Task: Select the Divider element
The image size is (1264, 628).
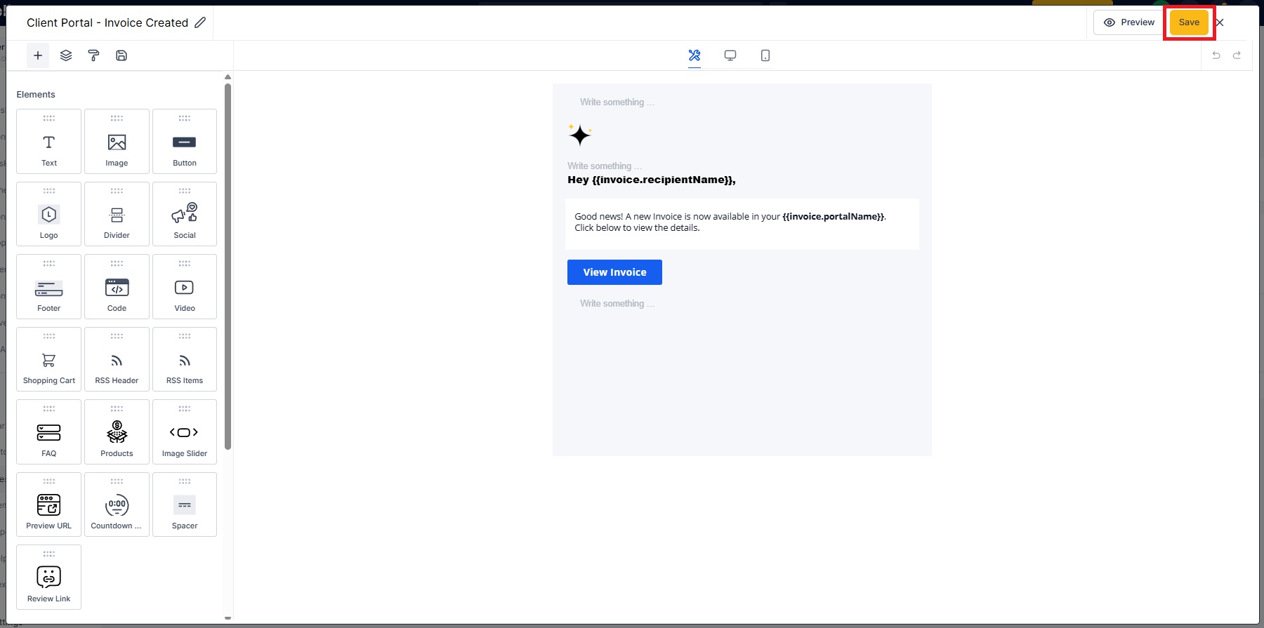Action: (x=117, y=214)
